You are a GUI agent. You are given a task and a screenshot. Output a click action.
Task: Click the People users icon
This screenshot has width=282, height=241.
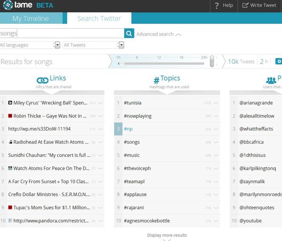coord(271,80)
